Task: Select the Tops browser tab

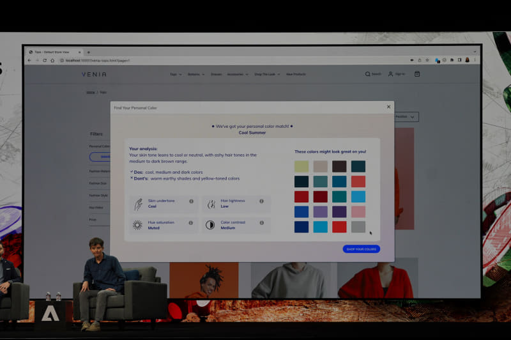Action: pyautogui.click(x=55, y=52)
